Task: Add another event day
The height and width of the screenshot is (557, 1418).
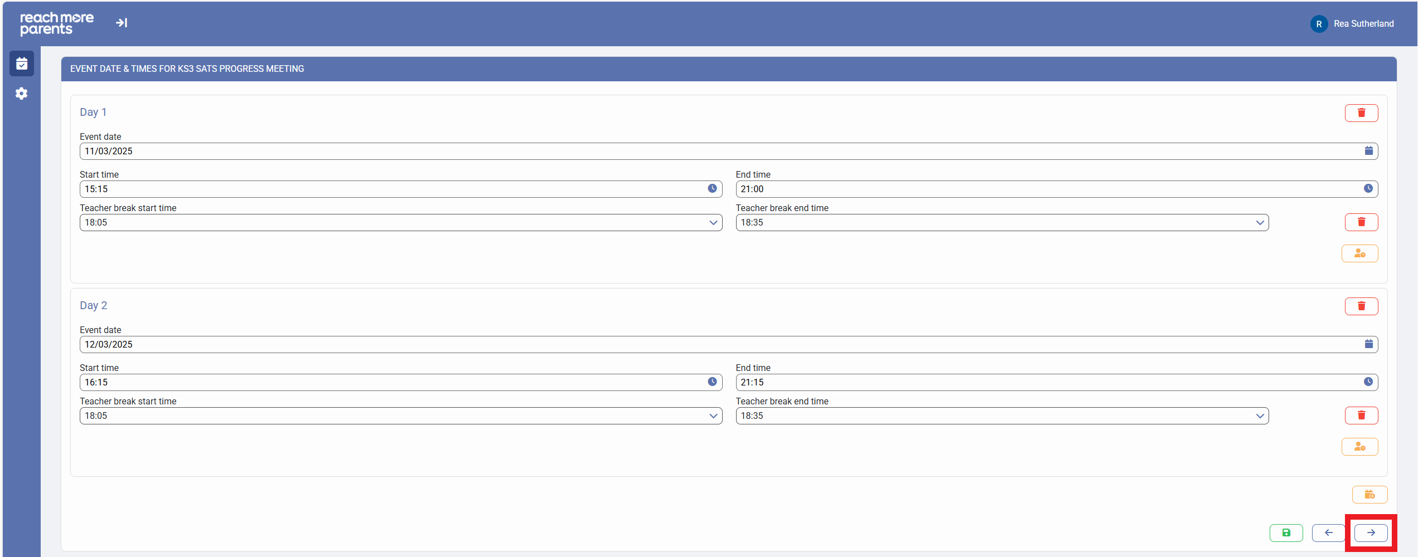Action: coord(1369,495)
